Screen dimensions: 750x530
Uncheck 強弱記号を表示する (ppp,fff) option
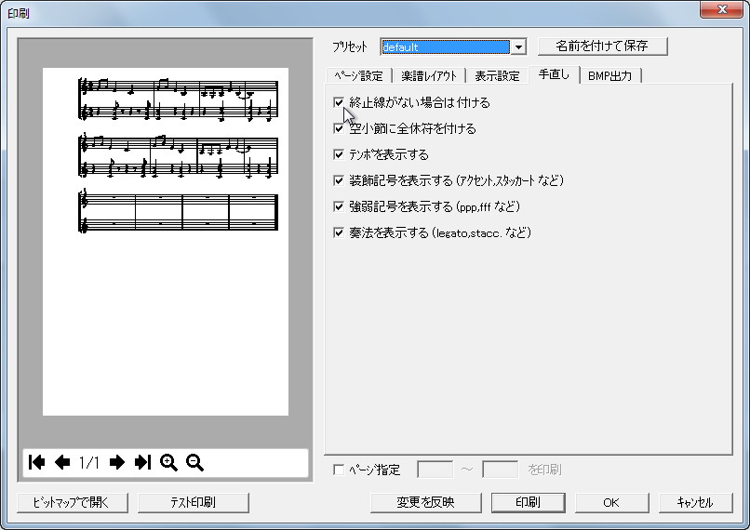pyautogui.click(x=339, y=206)
